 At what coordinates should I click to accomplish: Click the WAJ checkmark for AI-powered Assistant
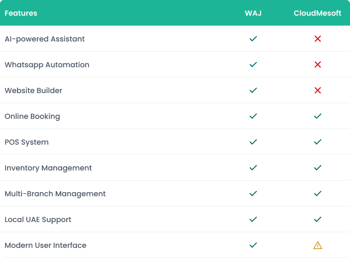click(x=253, y=39)
